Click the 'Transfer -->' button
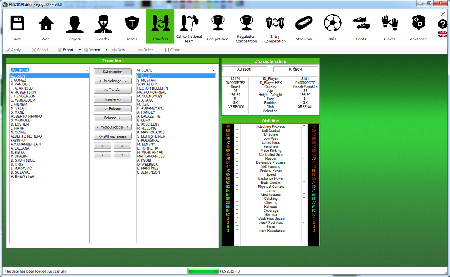The image size is (450, 277). pyautogui.click(x=112, y=99)
